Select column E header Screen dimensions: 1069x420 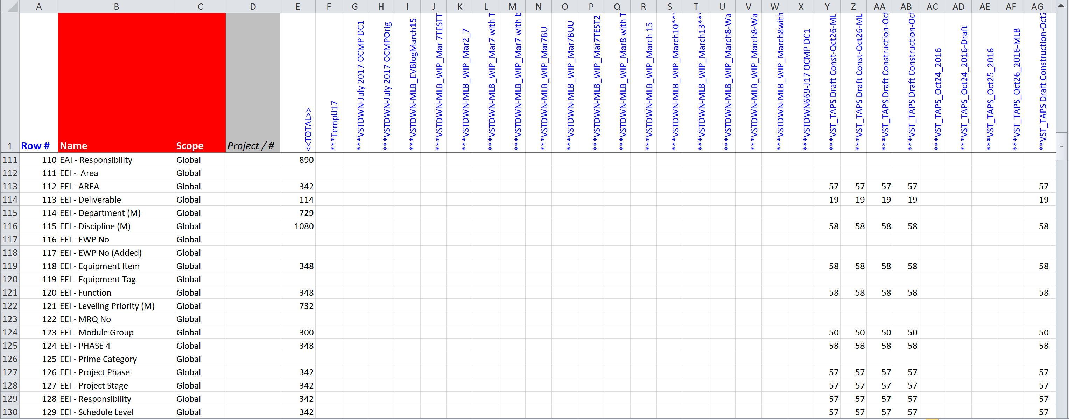point(297,7)
